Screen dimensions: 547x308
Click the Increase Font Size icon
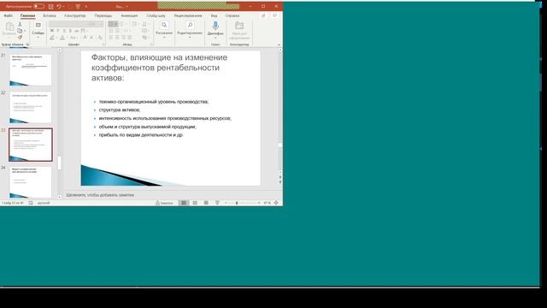[85, 38]
